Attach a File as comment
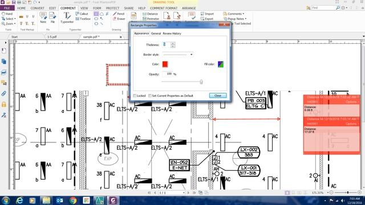This screenshot has width=365, height=205. (52, 18)
